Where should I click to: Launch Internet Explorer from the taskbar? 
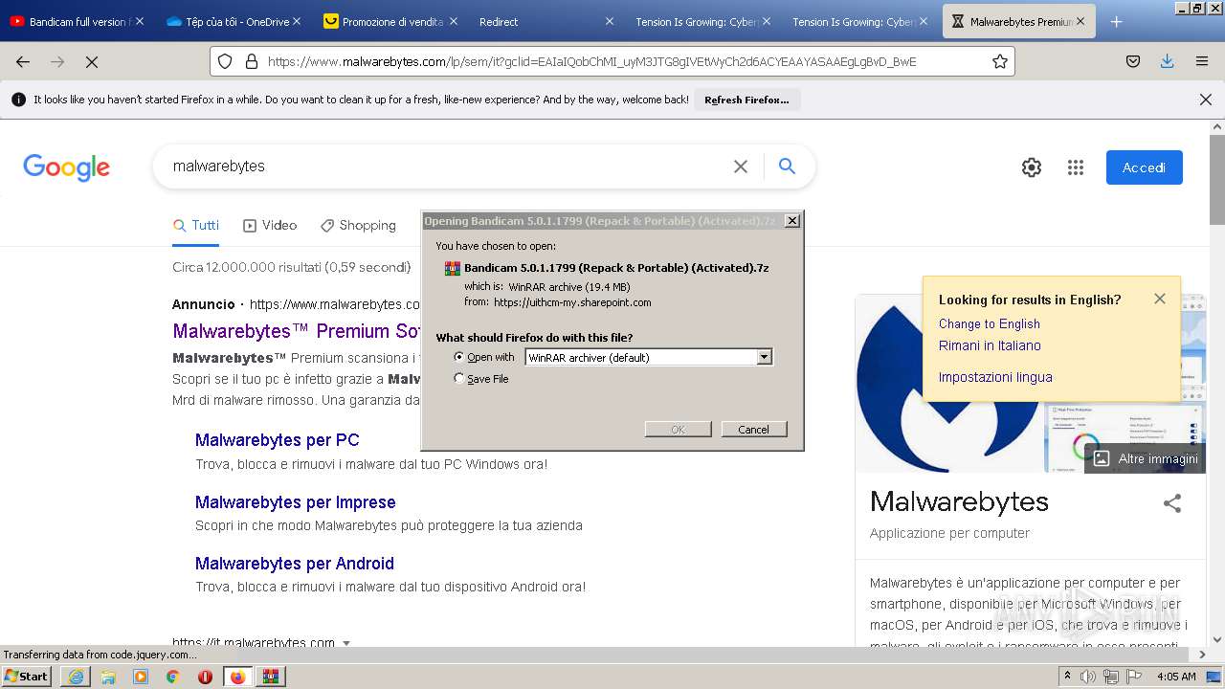click(x=76, y=677)
